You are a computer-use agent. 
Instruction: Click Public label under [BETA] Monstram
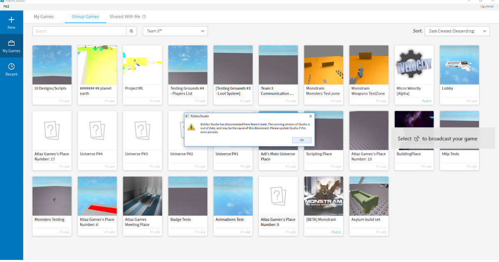click(336, 232)
